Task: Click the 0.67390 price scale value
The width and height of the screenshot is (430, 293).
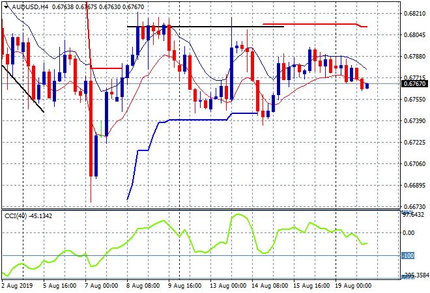Action: coord(415,121)
